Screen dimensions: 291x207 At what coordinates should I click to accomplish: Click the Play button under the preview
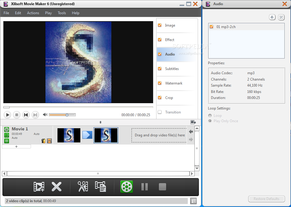(x=8, y=115)
